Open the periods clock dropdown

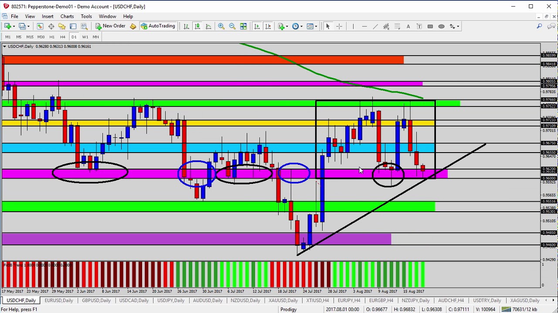(x=301, y=27)
